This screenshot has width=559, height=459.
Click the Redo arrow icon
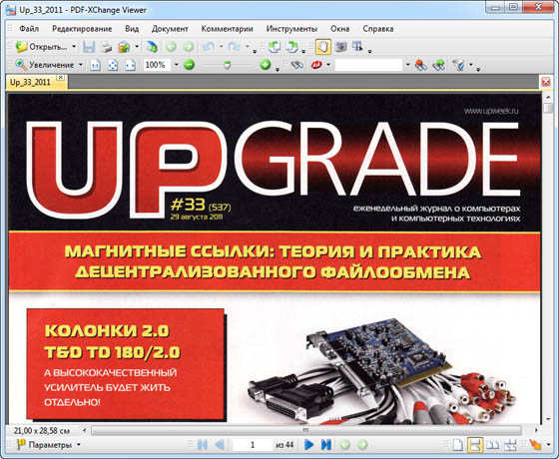point(235,47)
